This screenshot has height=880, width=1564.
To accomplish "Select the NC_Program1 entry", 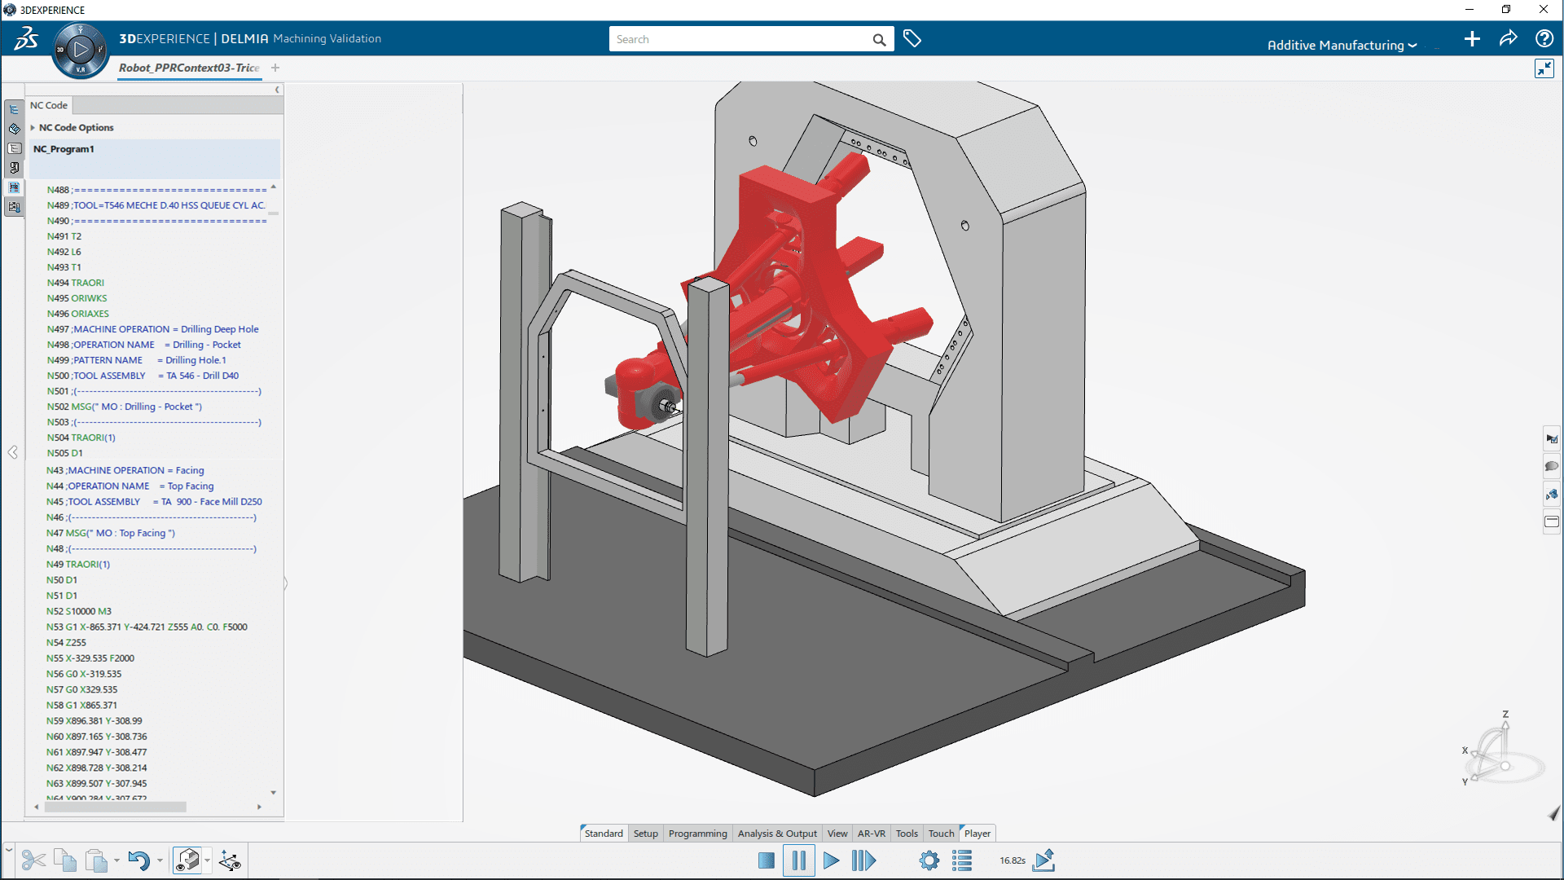I will click(x=64, y=149).
